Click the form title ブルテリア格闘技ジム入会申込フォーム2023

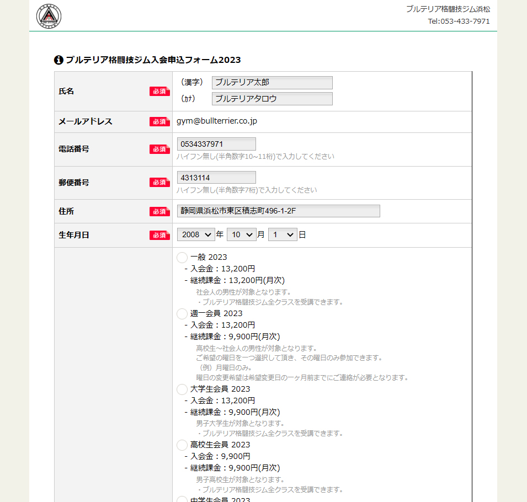click(153, 60)
